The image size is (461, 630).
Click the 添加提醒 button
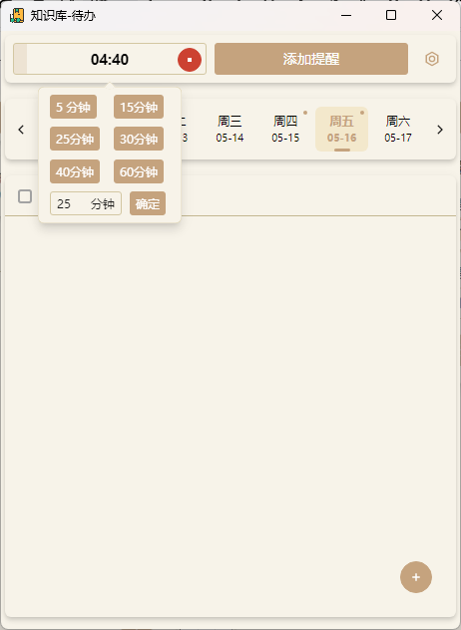pyautogui.click(x=311, y=59)
